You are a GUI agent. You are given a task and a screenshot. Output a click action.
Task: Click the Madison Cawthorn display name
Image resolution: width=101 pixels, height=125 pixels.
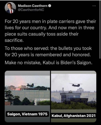point(33,6)
